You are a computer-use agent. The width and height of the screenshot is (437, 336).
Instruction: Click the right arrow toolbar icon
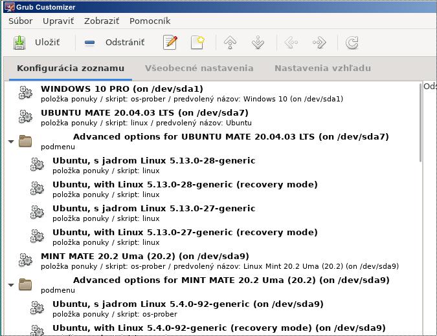click(x=319, y=43)
